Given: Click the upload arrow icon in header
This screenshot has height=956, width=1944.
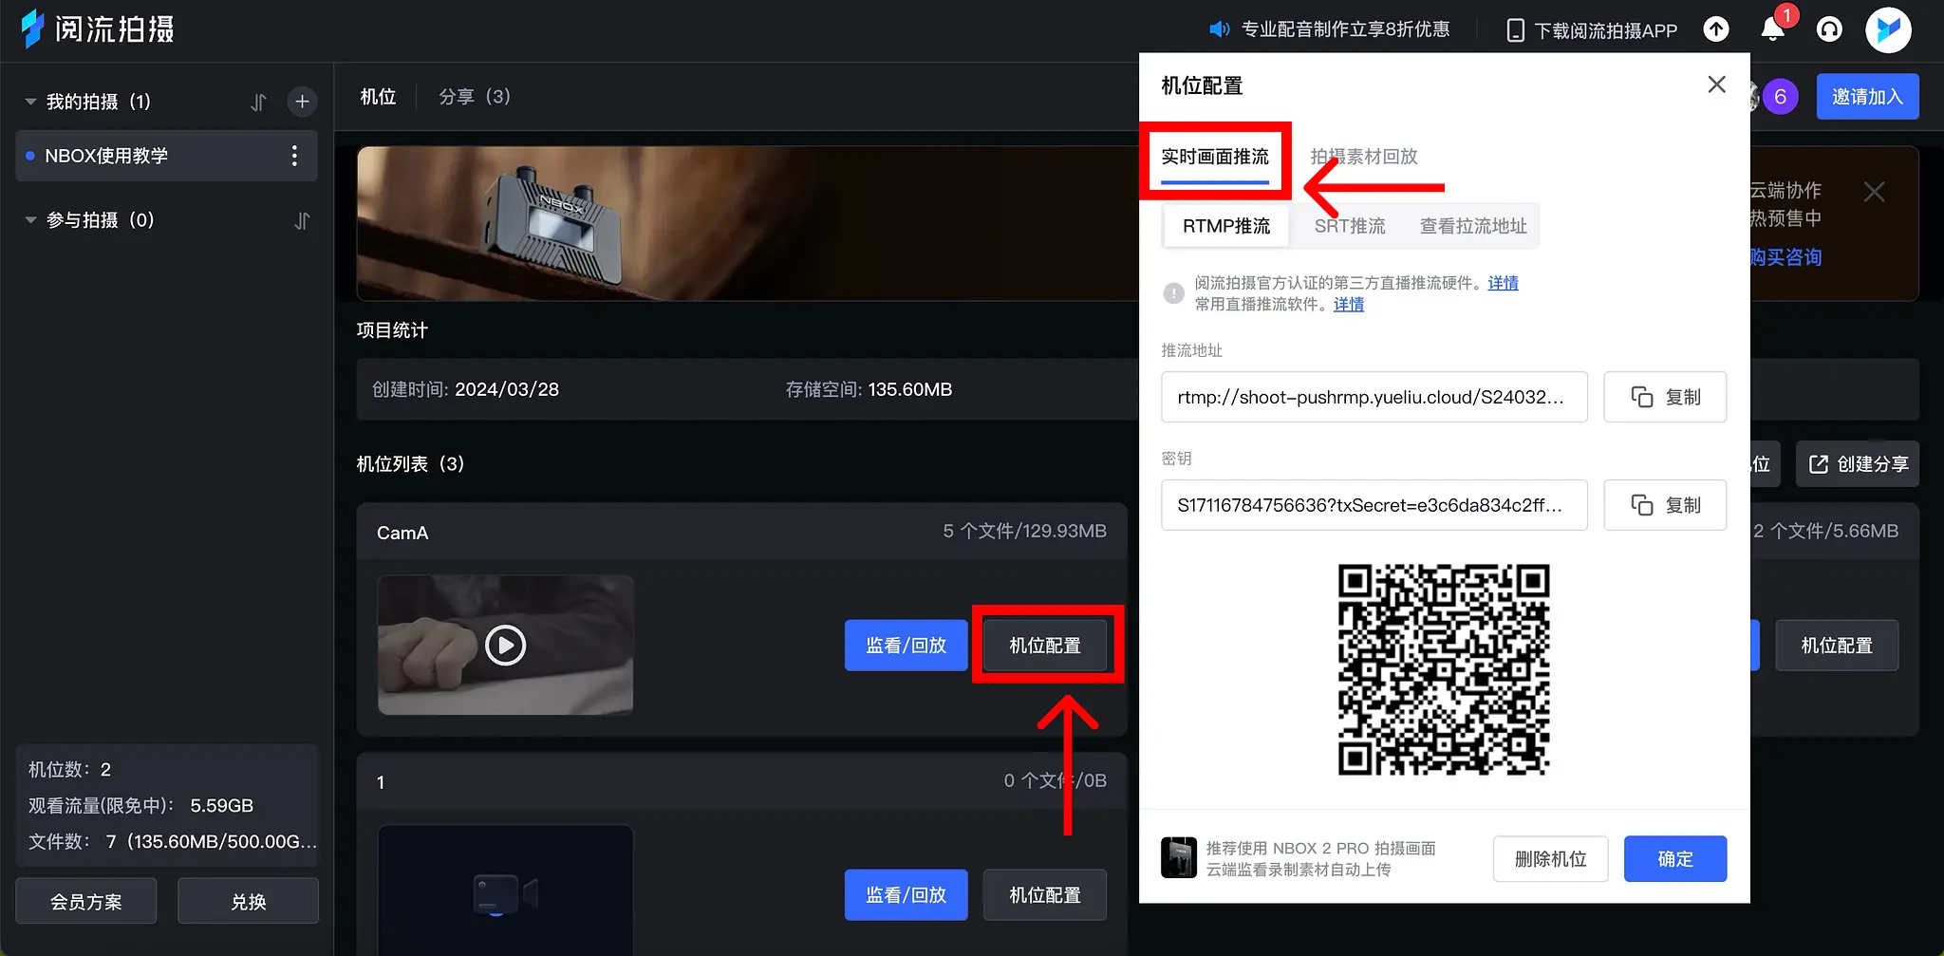Looking at the screenshot, I should 1716,29.
